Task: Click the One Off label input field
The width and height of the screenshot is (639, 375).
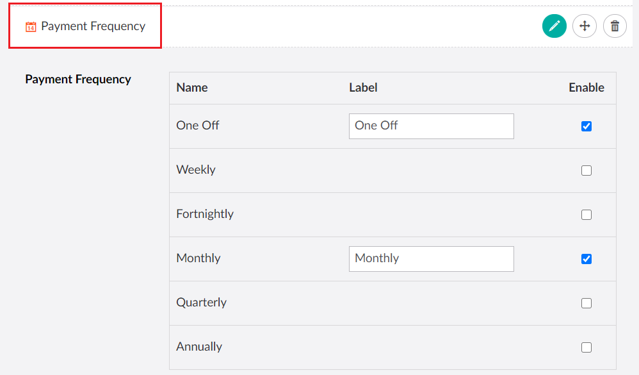Action: pyautogui.click(x=431, y=126)
